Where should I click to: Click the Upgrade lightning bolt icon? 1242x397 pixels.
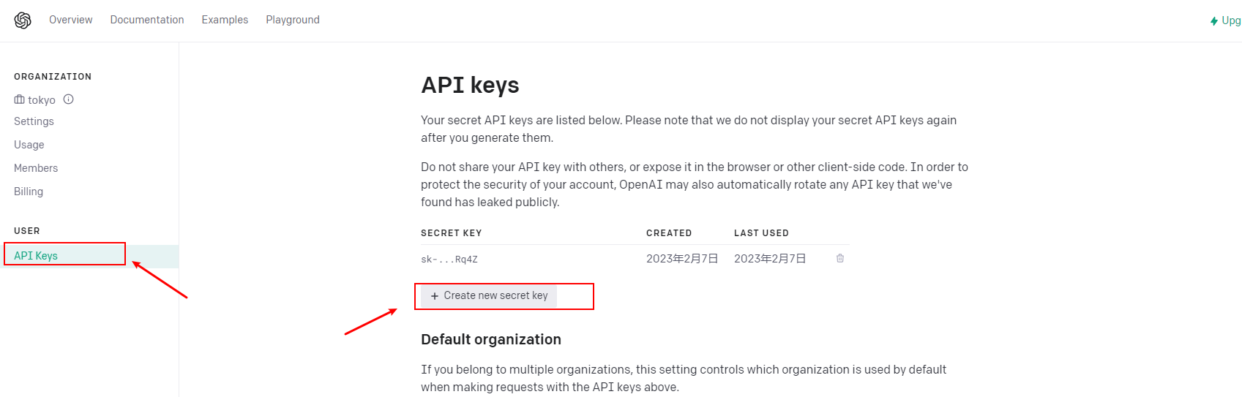[x=1214, y=21]
